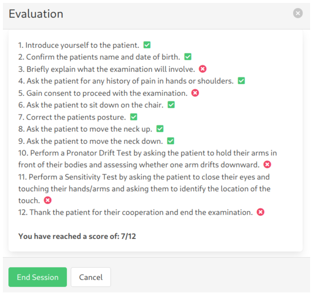
Task: Click the Pronator Drift Test description text
Action: (147, 159)
